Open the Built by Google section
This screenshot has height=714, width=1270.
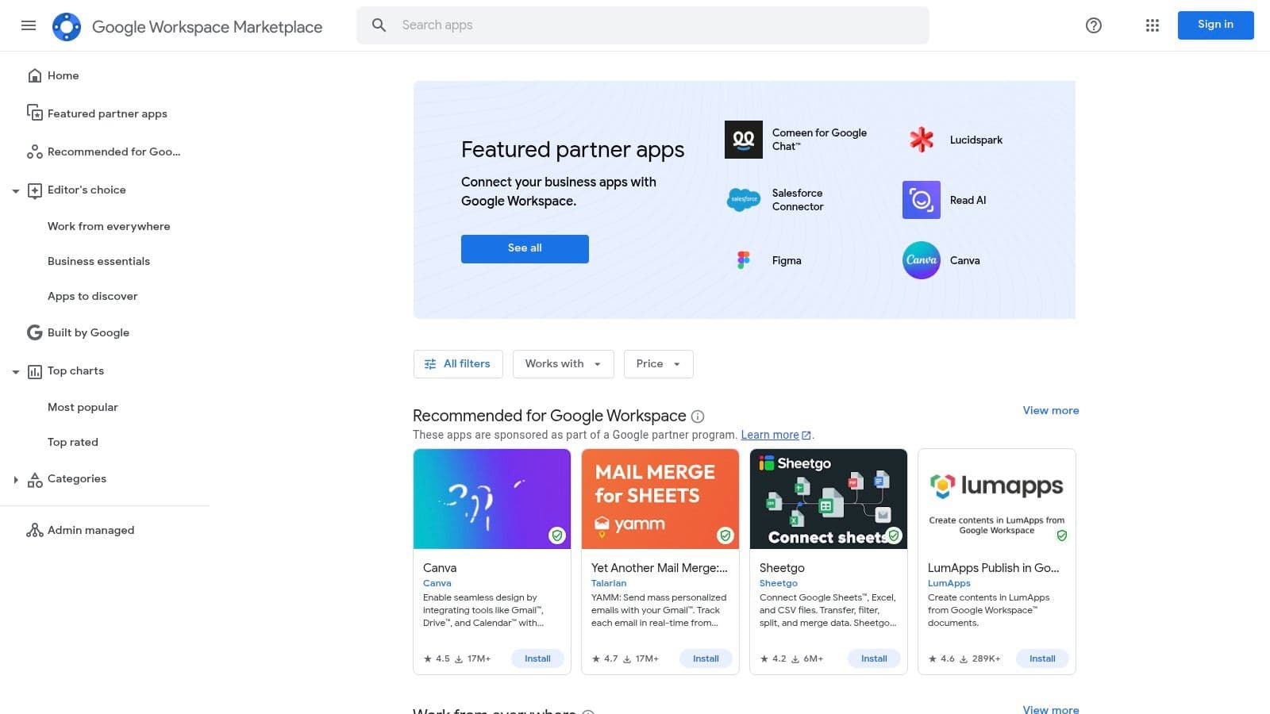tap(88, 332)
